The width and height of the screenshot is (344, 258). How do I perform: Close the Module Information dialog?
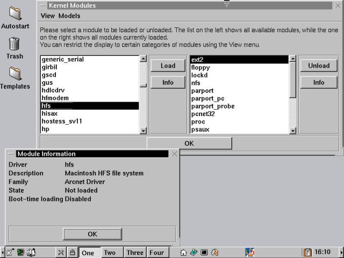click(x=174, y=154)
